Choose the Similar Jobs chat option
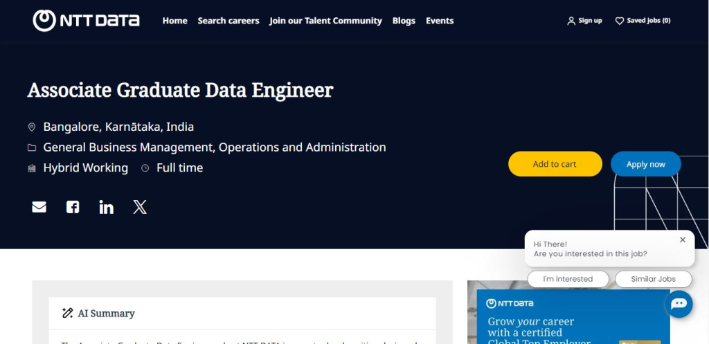The image size is (709, 344). (654, 279)
